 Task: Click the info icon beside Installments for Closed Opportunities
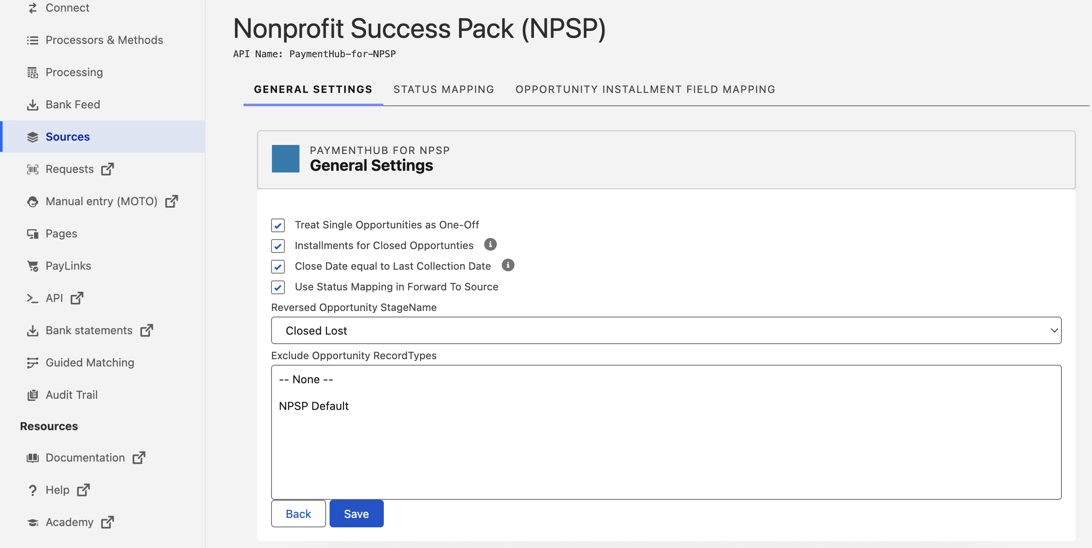pyautogui.click(x=490, y=244)
